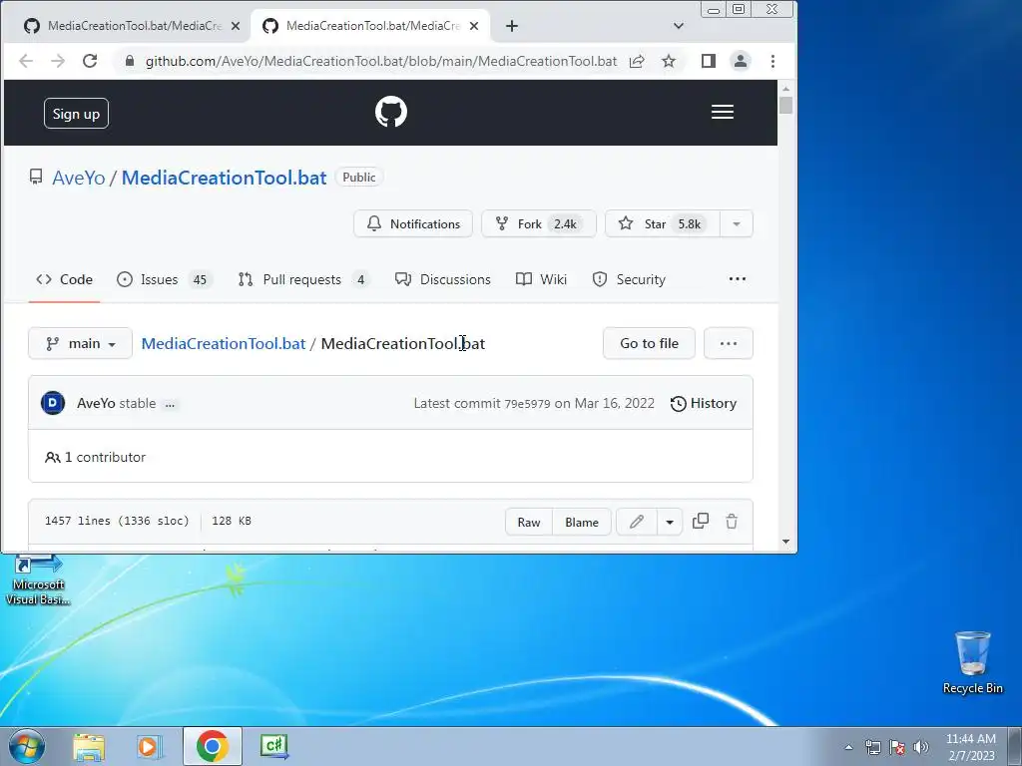1022x766 pixels.
Task: Click the Sign up button
Action: (76, 114)
